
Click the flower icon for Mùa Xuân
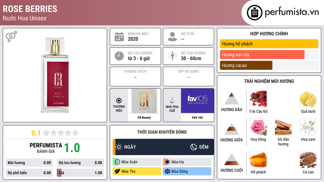tap(117, 162)
